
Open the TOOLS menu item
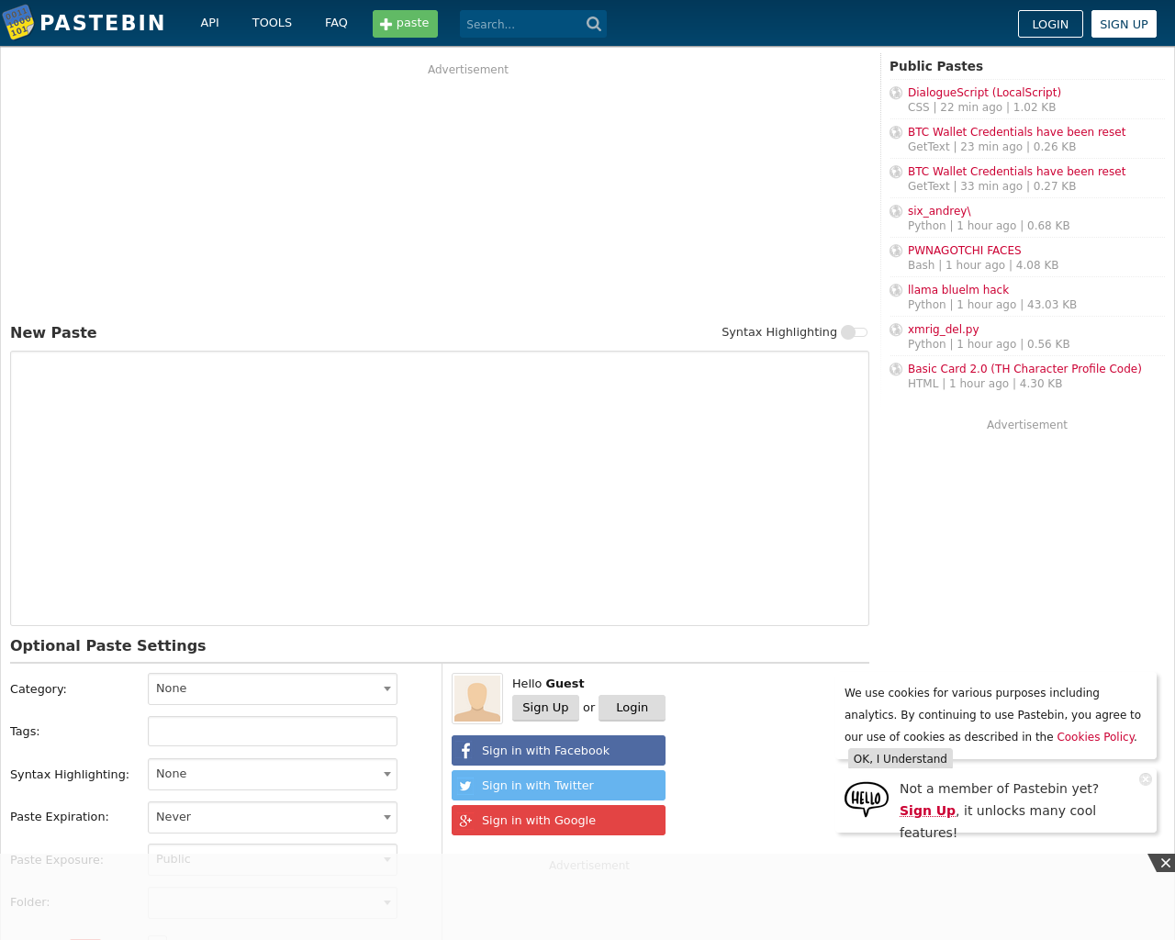point(272,23)
